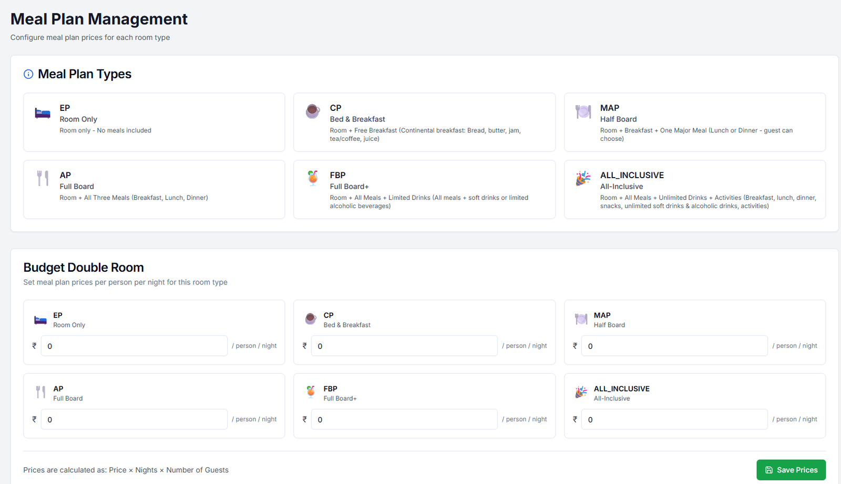The width and height of the screenshot is (841, 484).
Task: Focus the EP Room Only price field
Action: click(134, 346)
